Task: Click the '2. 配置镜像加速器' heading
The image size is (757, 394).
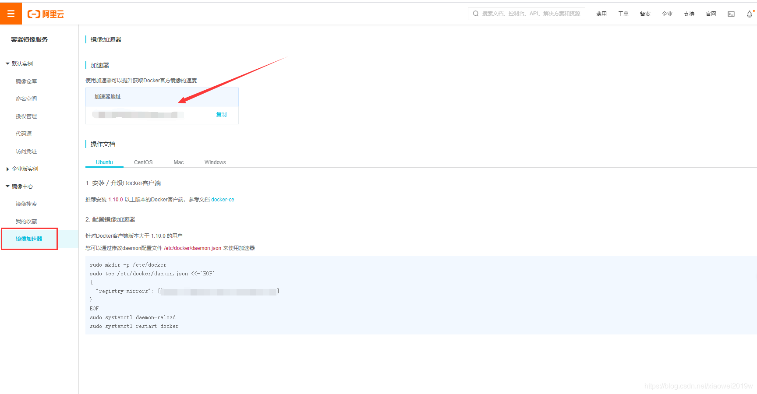Action: 110,219
